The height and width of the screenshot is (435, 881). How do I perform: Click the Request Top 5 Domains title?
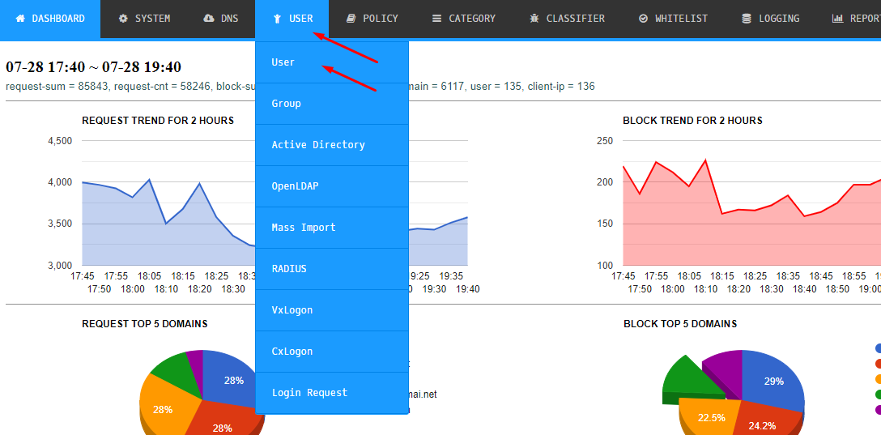(x=144, y=324)
